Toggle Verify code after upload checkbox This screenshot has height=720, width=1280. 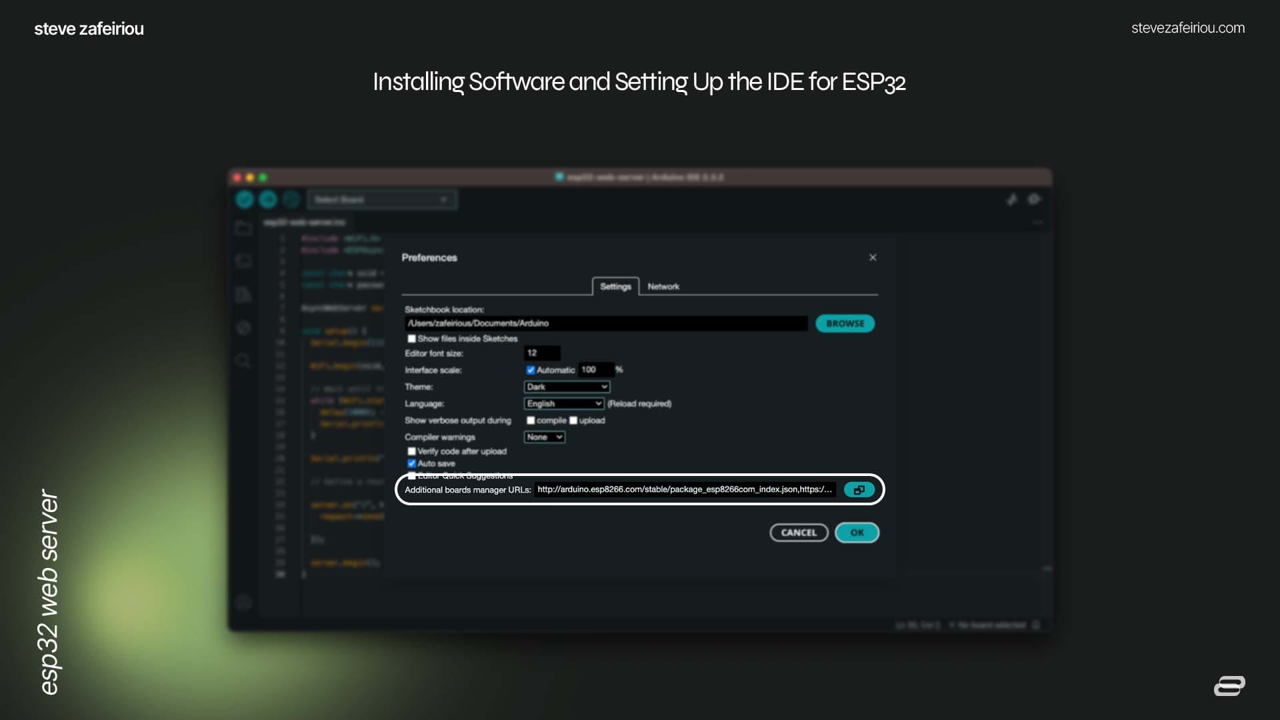pyautogui.click(x=411, y=451)
